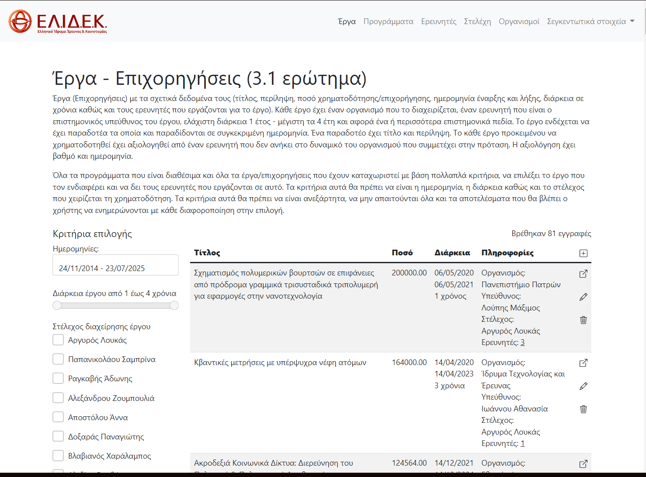Open the 3 researchers link of first project
This screenshot has width=646, height=477.
click(x=522, y=342)
